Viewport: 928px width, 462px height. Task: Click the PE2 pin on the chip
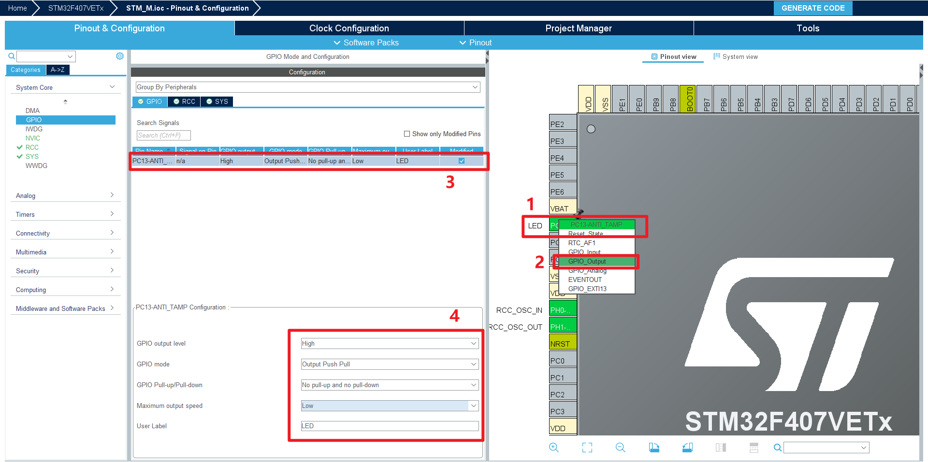point(563,123)
